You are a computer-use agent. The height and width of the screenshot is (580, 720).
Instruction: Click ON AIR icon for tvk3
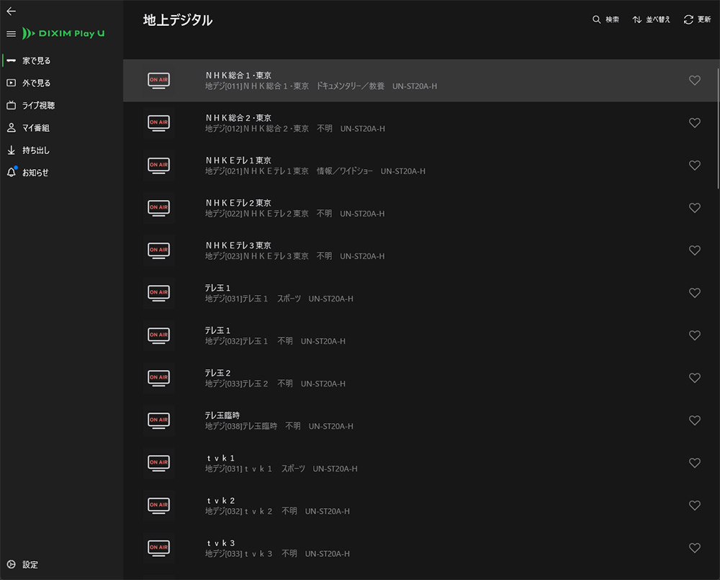pos(158,548)
